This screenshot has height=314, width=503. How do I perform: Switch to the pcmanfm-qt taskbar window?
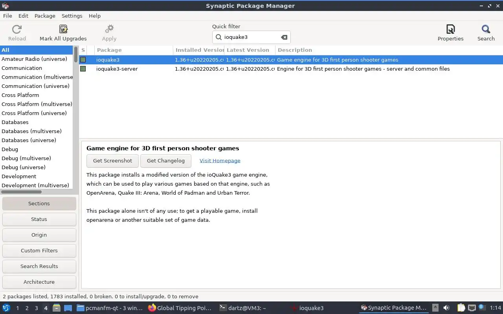(x=110, y=308)
